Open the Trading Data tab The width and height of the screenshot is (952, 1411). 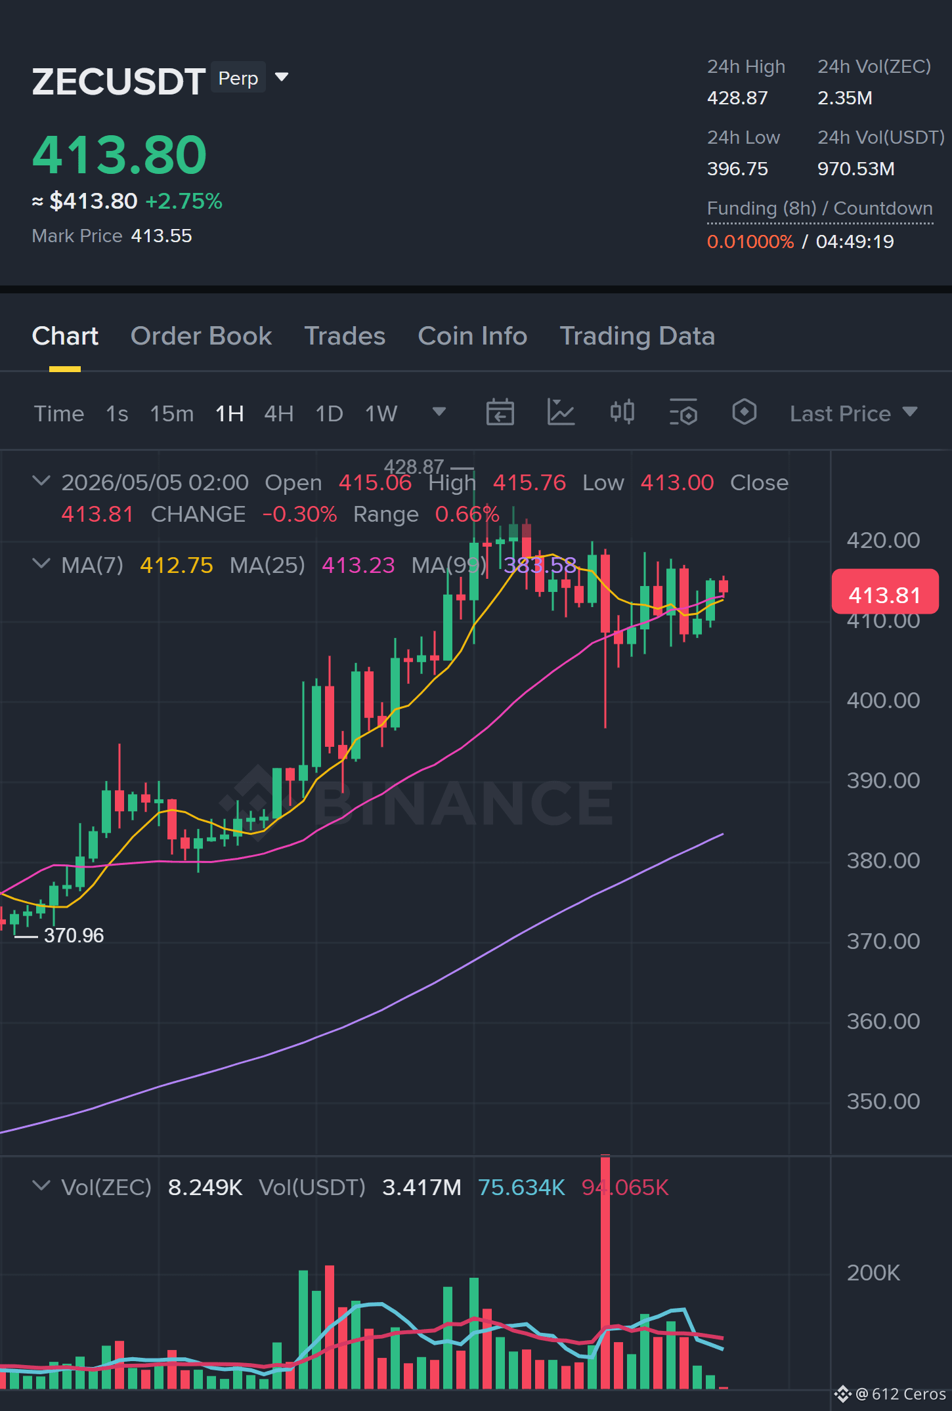click(x=637, y=336)
